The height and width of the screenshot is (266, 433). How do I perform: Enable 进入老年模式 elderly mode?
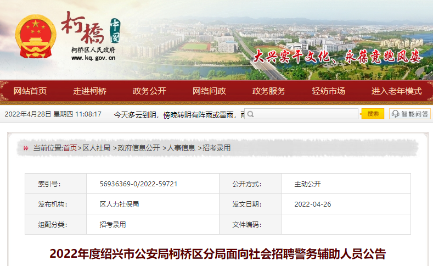click(396, 91)
